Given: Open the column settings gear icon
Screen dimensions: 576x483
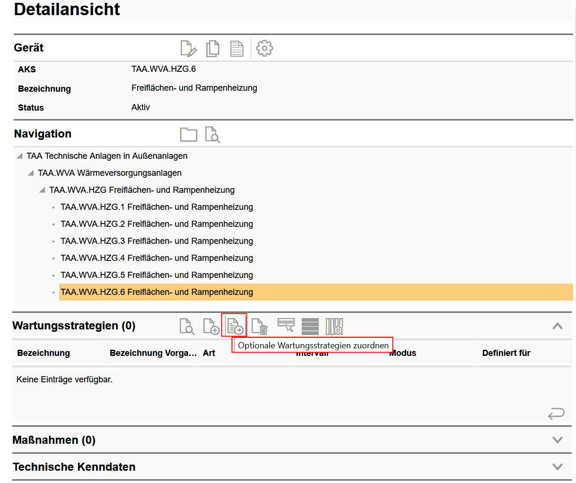Looking at the screenshot, I should point(334,326).
